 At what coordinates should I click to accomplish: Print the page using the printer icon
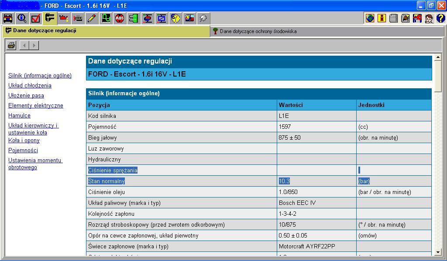tap(11, 45)
